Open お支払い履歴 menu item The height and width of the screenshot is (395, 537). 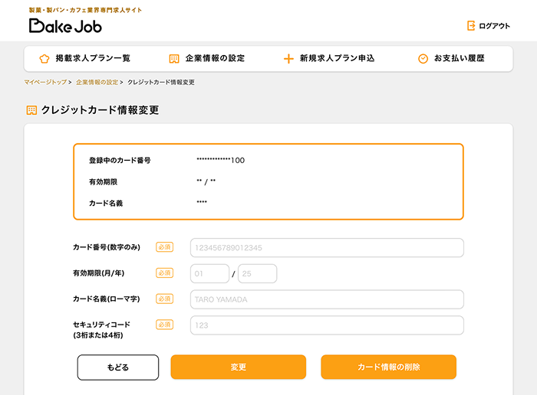pos(459,59)
